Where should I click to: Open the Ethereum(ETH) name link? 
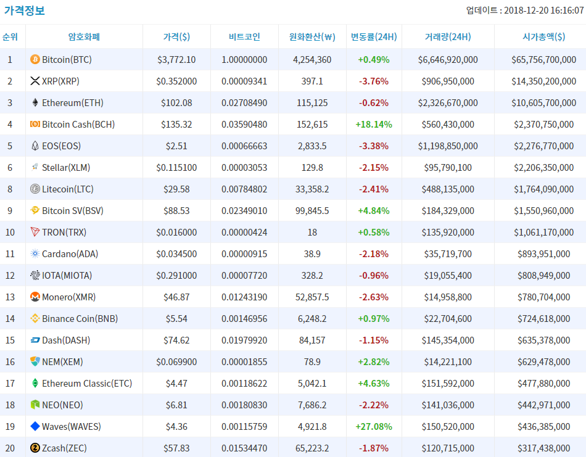(73, 103)
